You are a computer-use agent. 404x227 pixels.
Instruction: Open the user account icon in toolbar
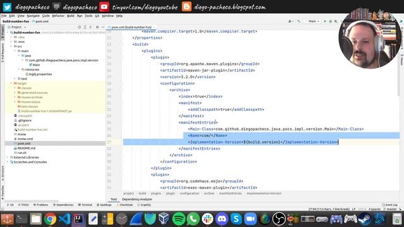(x=290, y=21)
